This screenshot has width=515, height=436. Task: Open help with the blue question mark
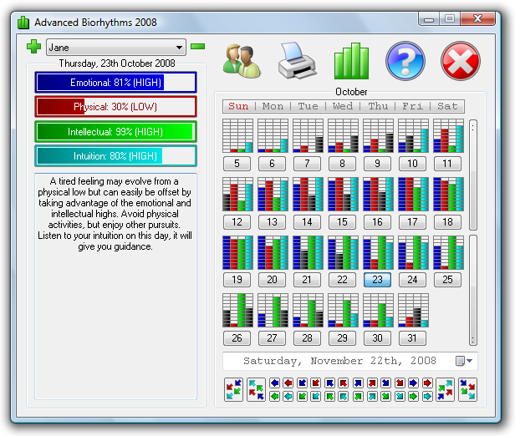pos(405,61)
